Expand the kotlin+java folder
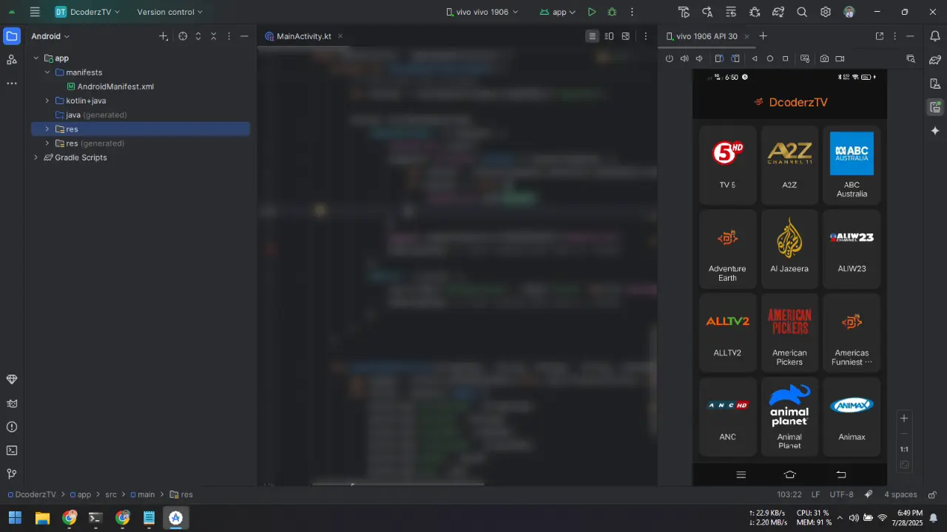The width and height of the screenshot is (947, 532). coord(47,100)
